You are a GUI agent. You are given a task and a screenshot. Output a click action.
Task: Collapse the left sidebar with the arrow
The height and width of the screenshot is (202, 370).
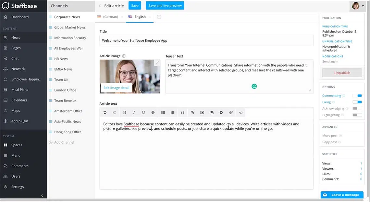[x=42, y=196]
